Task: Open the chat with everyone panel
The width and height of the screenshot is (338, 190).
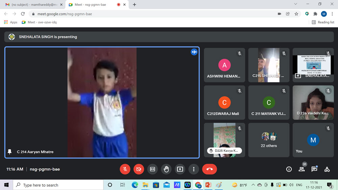Action: (314, 169)
